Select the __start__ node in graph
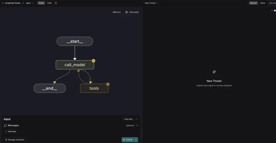Viewport: 276px width, 143px height. (x=75, y=41)
